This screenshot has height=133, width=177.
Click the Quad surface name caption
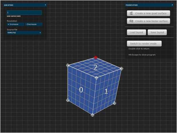14,16
